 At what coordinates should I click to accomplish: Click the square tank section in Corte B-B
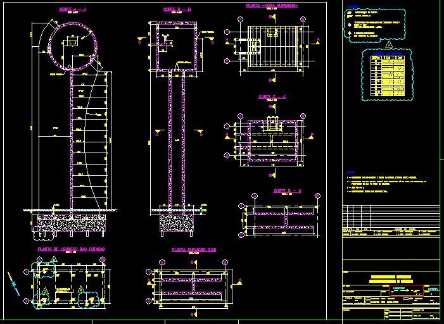point(172,49)
